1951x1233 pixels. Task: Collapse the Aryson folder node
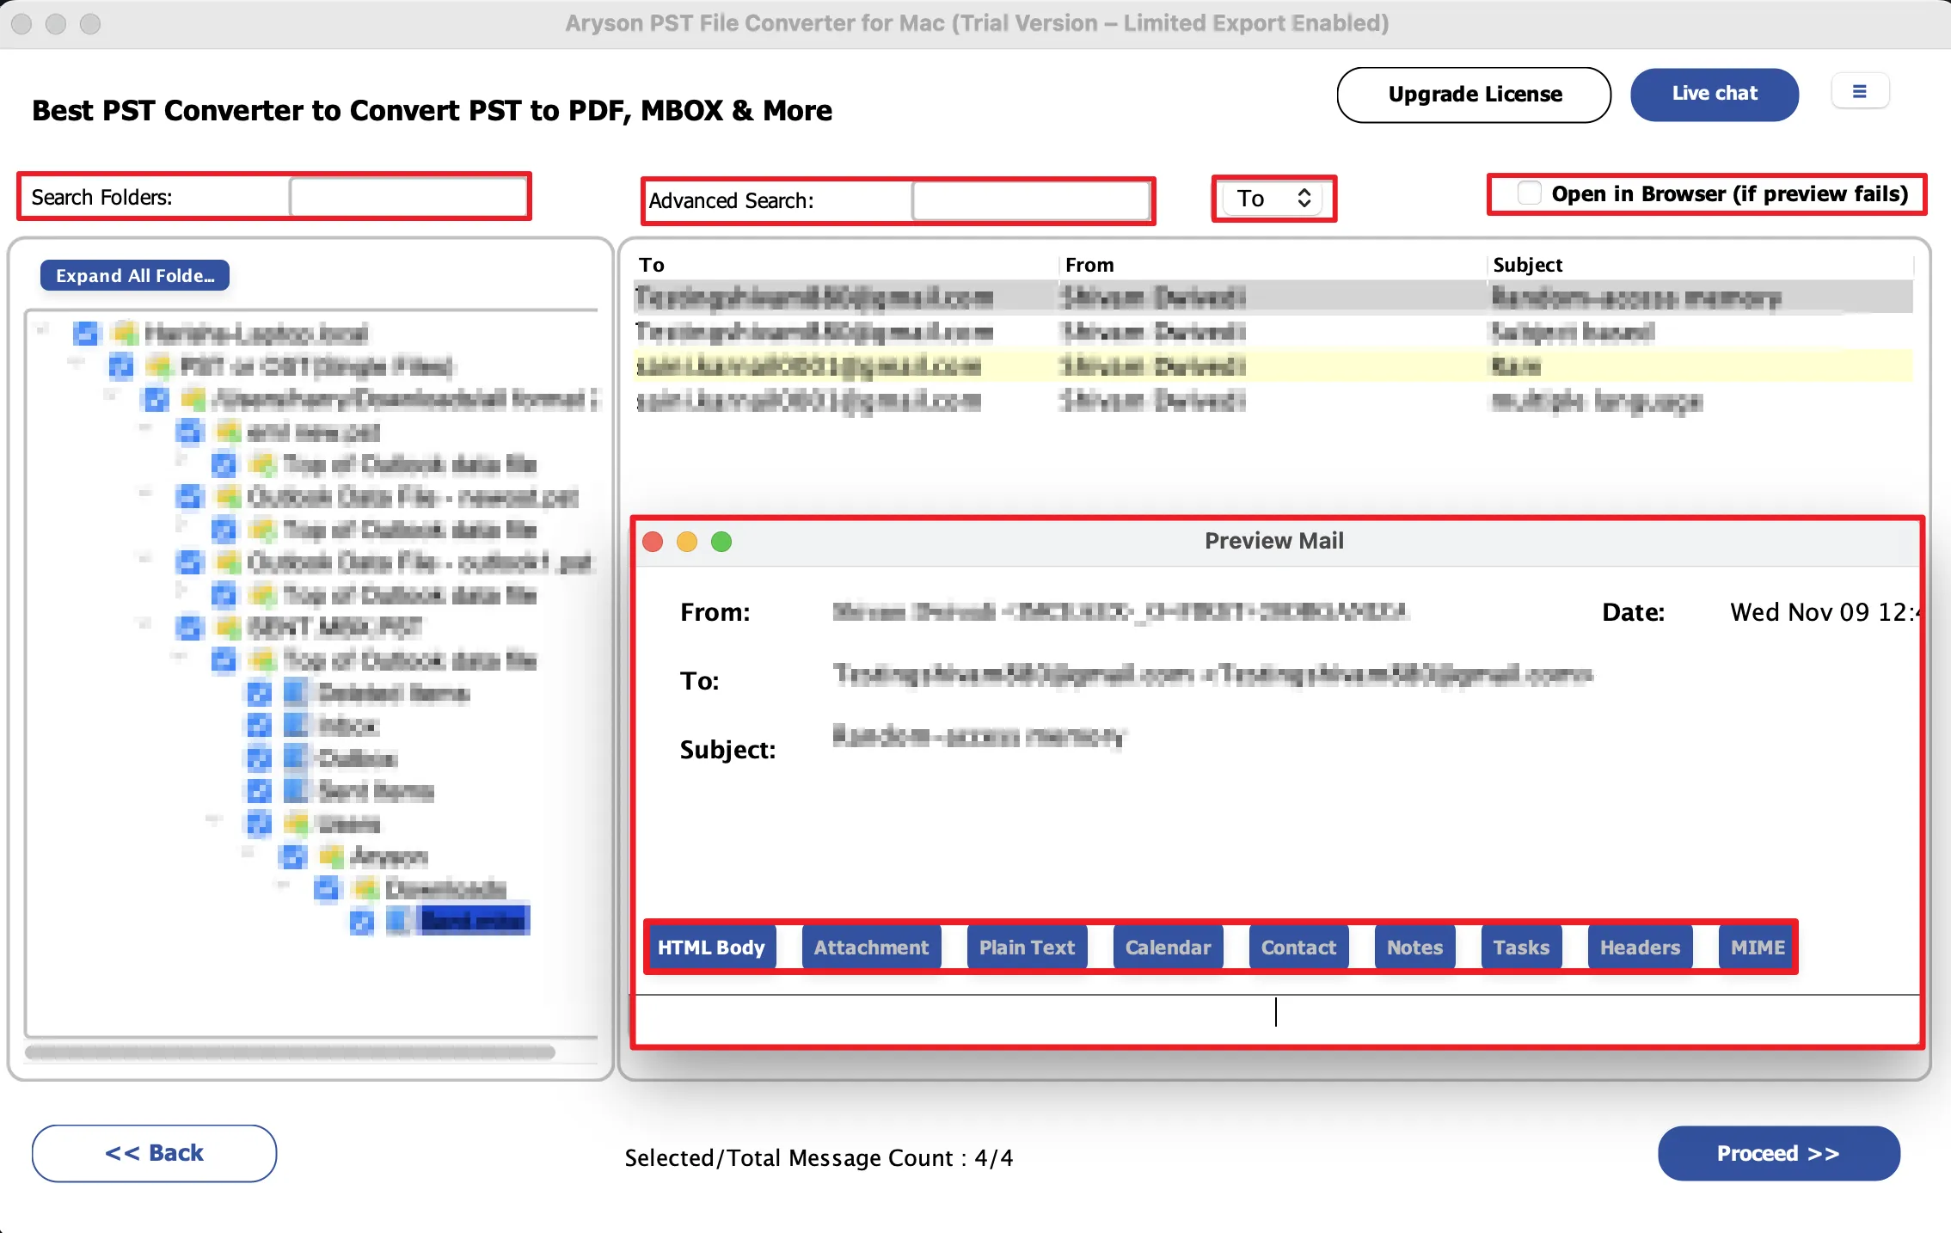[248, 852]
